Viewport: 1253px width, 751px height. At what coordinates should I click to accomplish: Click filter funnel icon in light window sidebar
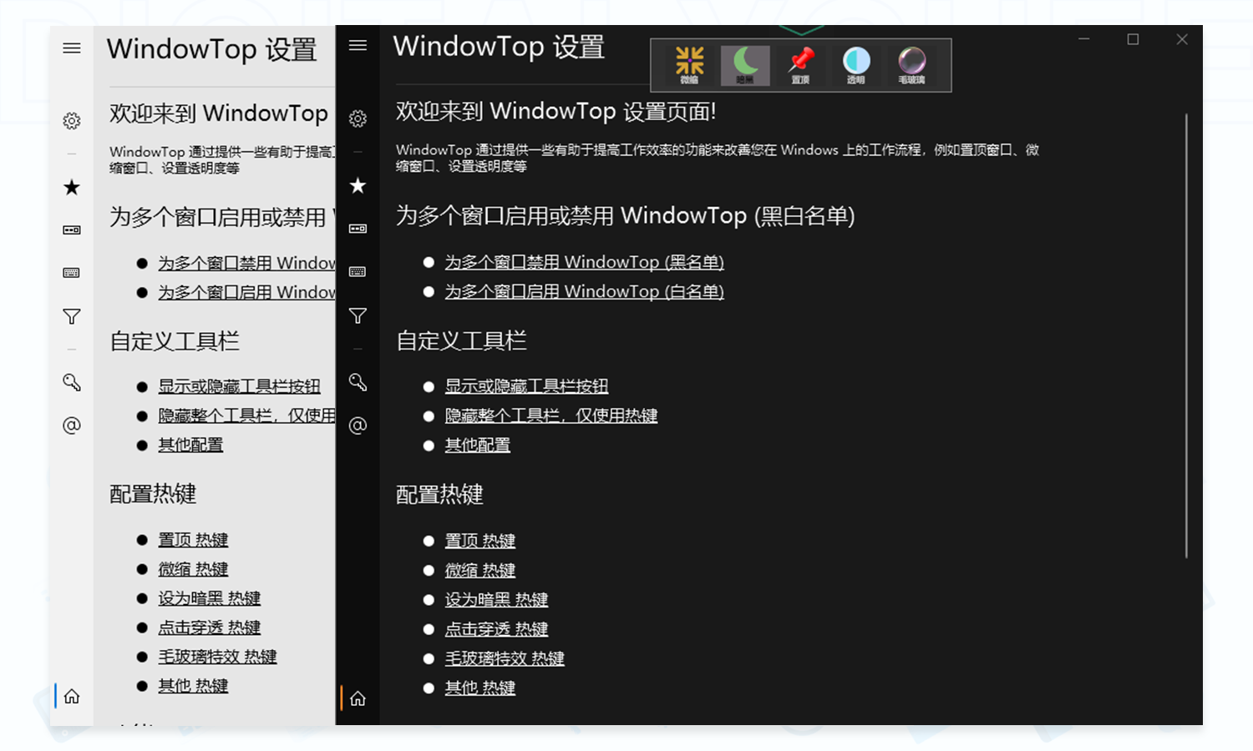pyautogui.click(x=72, y=316)
